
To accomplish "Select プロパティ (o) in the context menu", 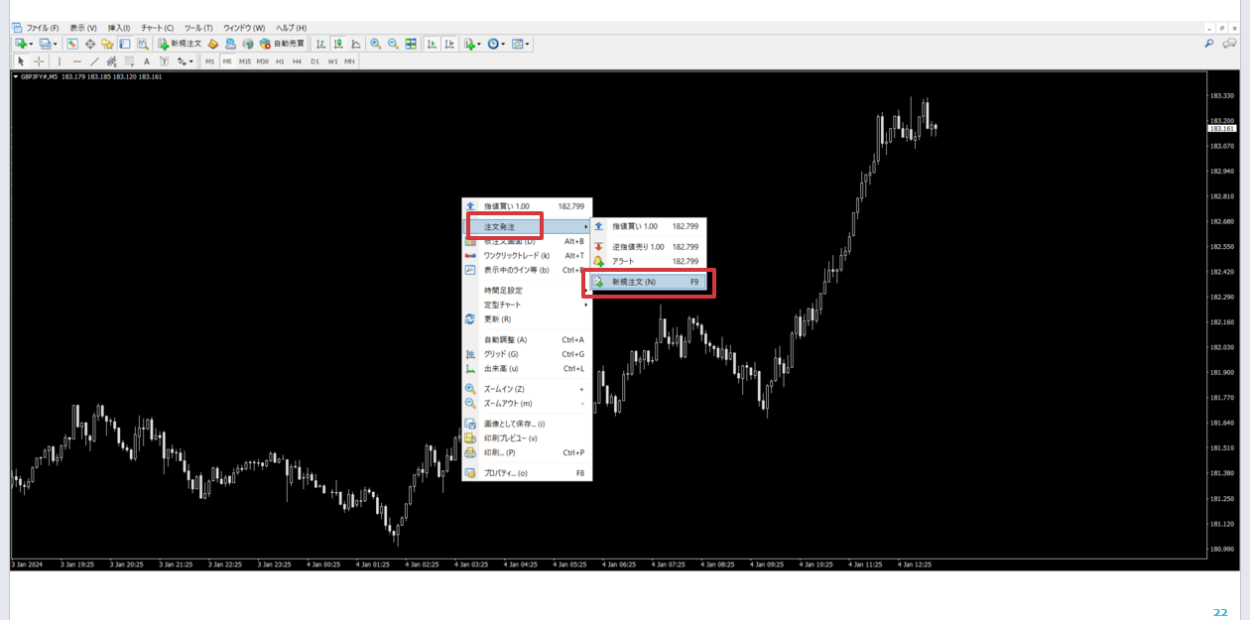I will [506, 473].
